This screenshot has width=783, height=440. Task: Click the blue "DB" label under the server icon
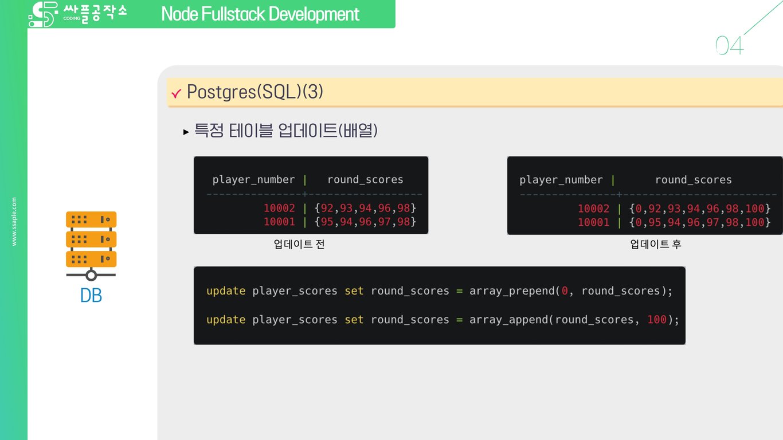point(91,296)
